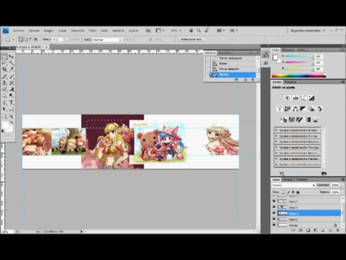Open the Edición menu
Viewport: 346px width, 260px height.
click(x=34, y=30)
